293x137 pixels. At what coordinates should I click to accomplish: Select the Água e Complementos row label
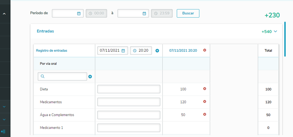pos(57,115)
